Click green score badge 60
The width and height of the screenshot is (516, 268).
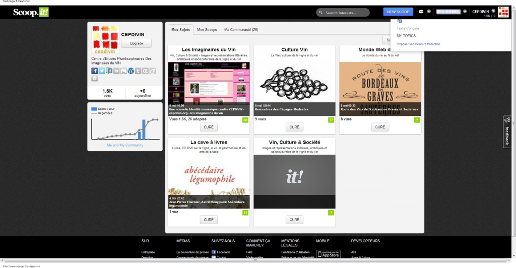pyautogui.click(x=245, y=120)
